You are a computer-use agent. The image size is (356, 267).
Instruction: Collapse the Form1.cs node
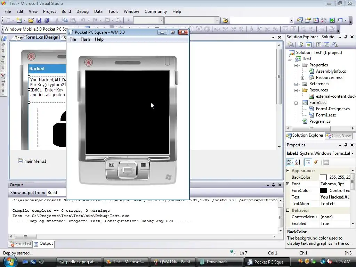point(296,103)
